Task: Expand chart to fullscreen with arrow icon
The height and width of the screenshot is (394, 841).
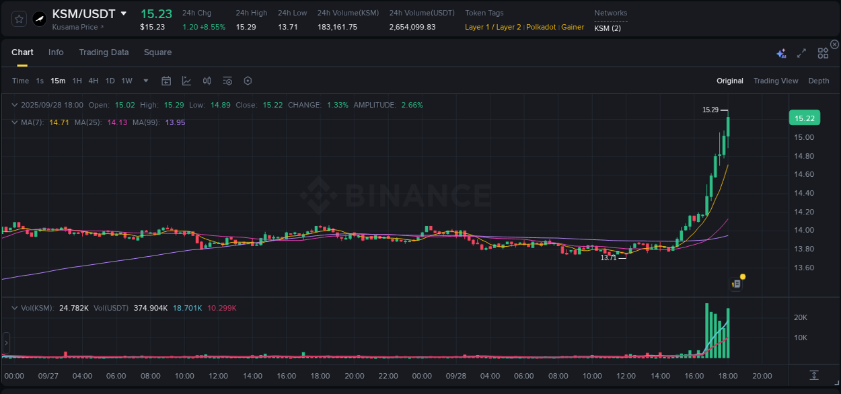Action: point(801,52)
